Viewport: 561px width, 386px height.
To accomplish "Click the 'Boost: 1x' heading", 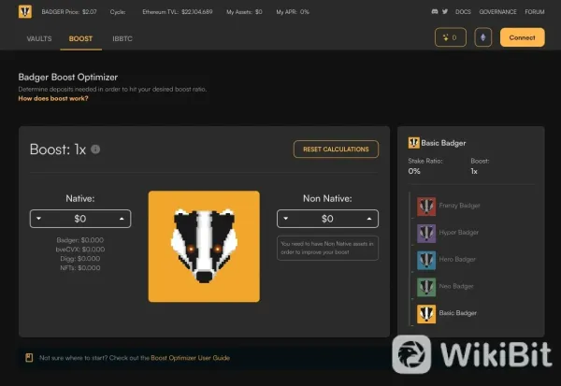I will click(x=58, y=150).
